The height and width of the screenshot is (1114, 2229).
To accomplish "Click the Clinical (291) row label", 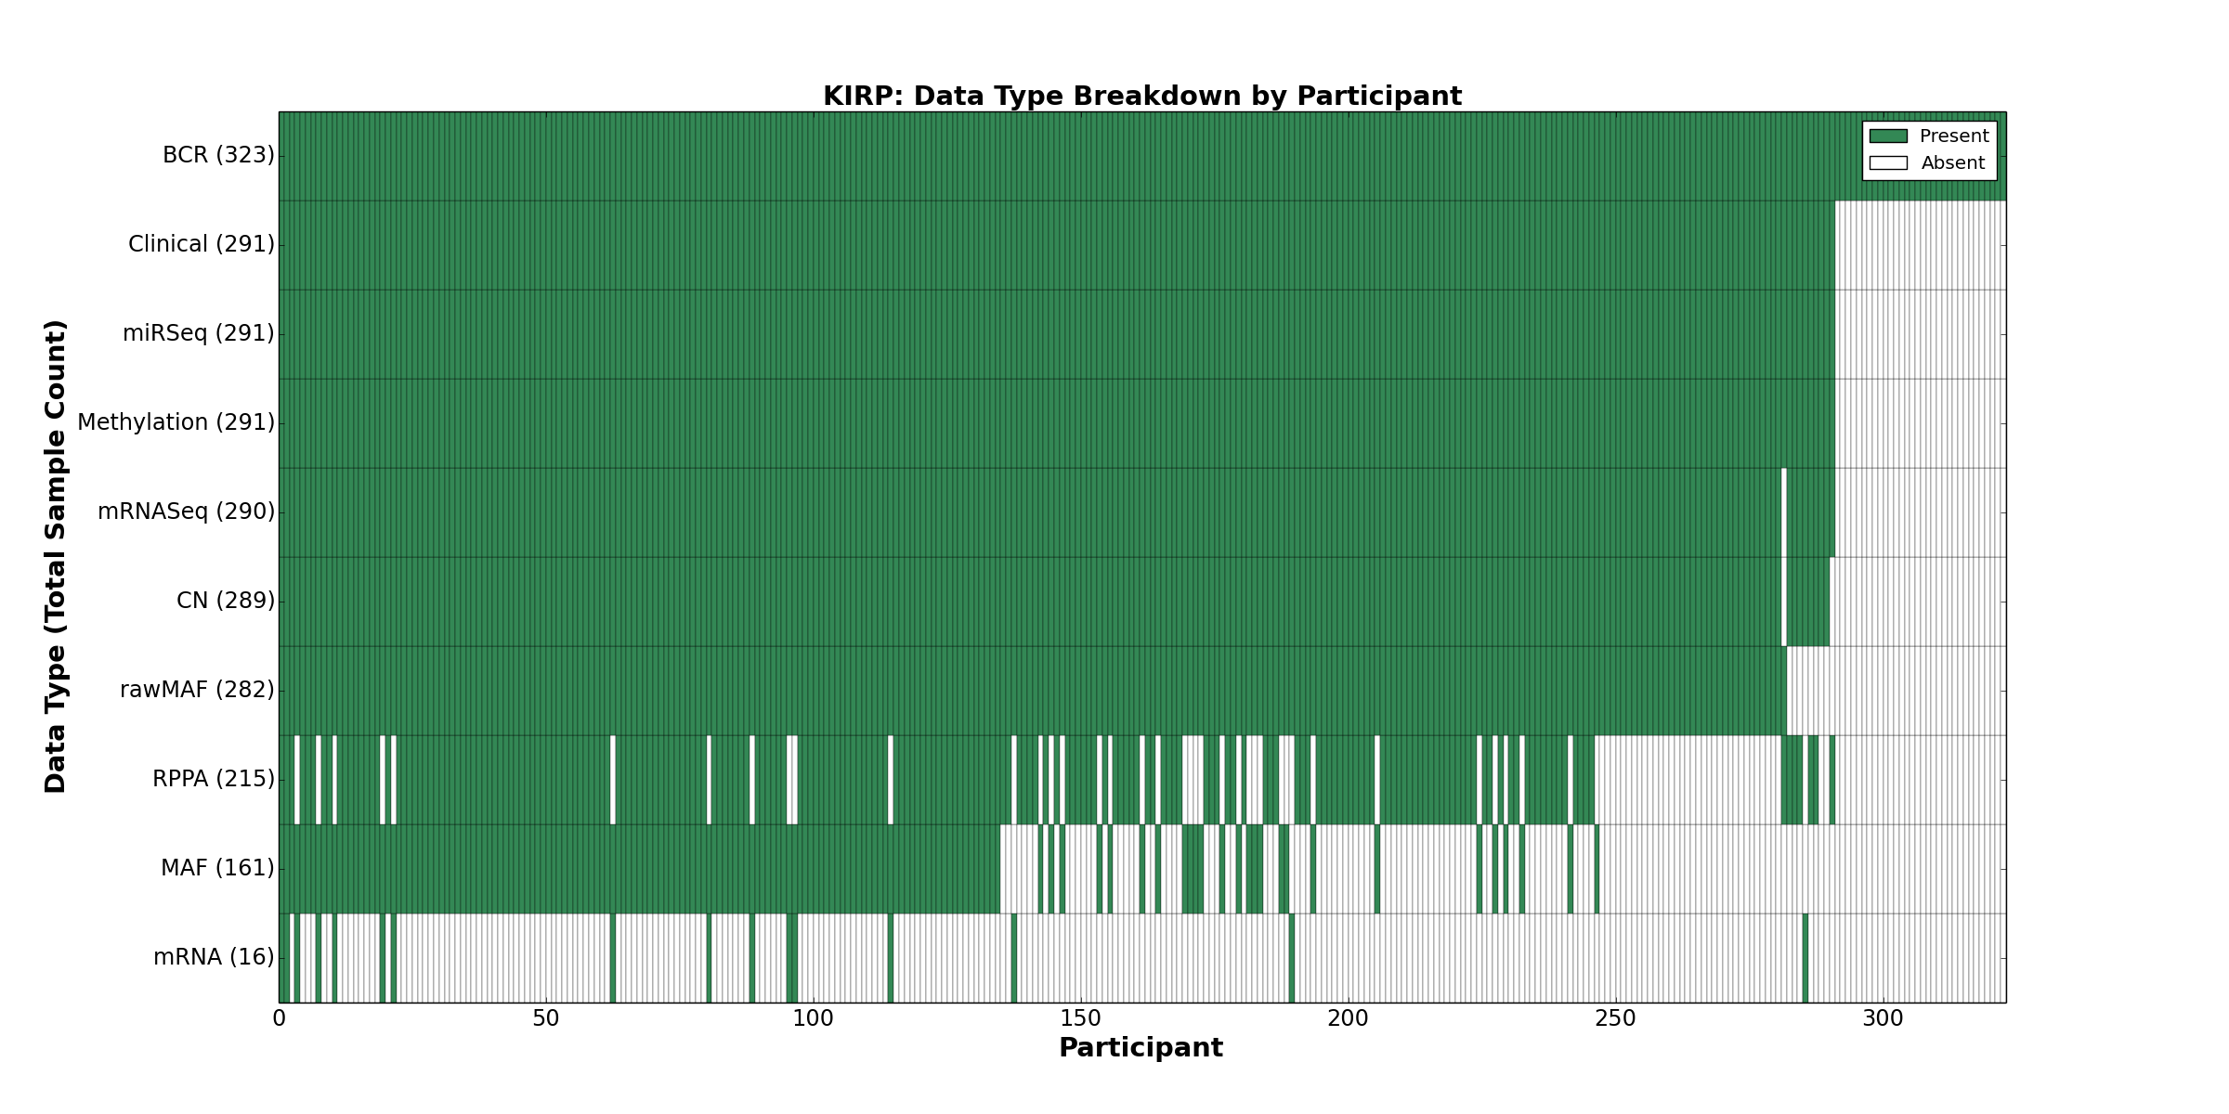I will tap(202, 244).
